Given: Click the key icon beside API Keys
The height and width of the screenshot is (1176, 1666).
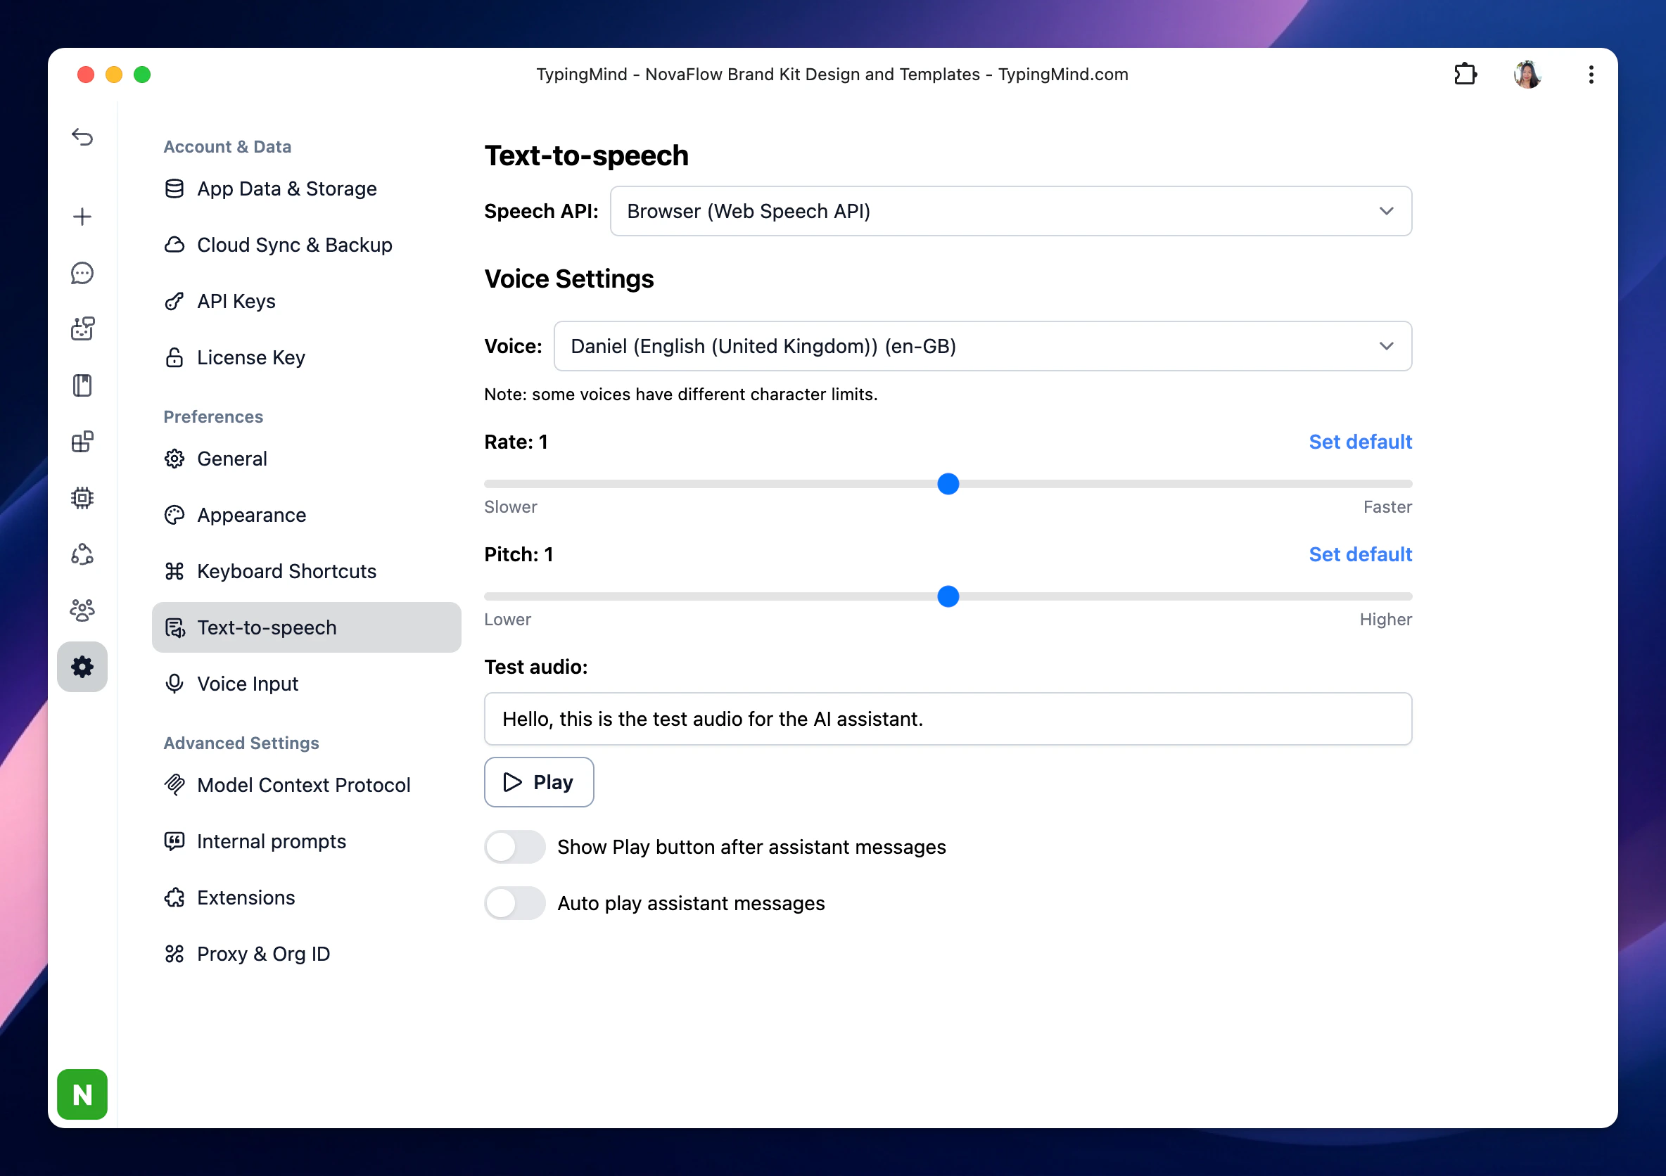Looking at the screenshot, I should (x=174, y=301).
